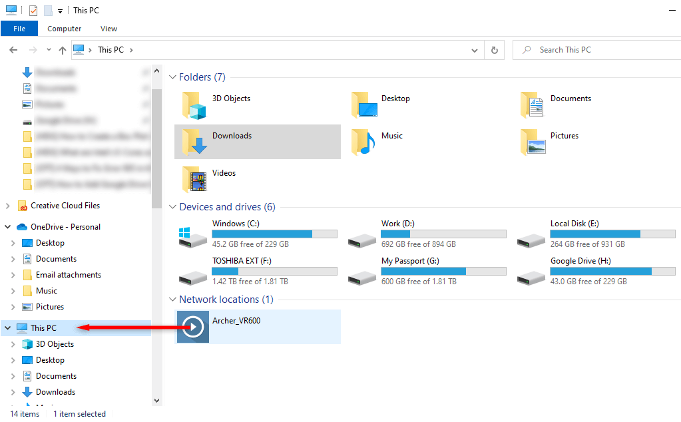
Task: Select the Videos folder icon
Action: coord(194,179)
